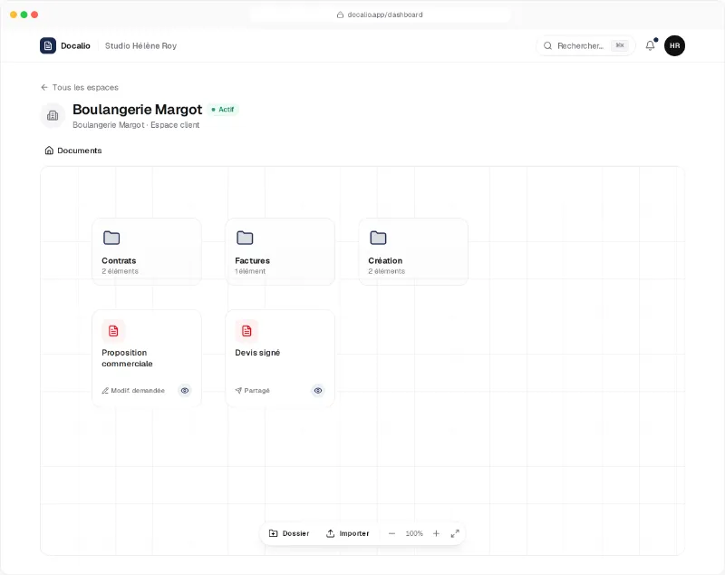Toggle visibility of Proposition commerciale
The height and width of the screenshot is (575, 725).
tap(185, 390)
